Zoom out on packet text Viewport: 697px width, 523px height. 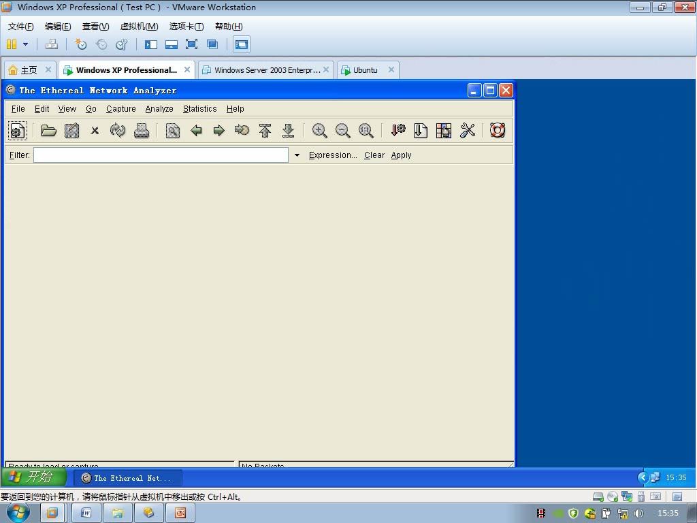[343, 130]
